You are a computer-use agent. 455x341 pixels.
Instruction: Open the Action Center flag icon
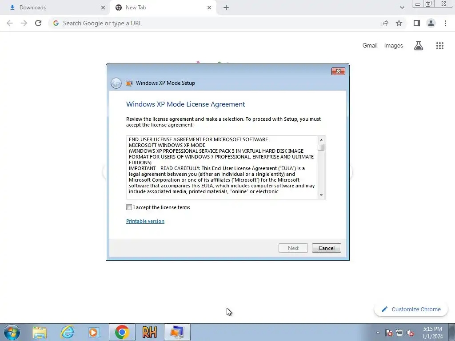(389, 333)
